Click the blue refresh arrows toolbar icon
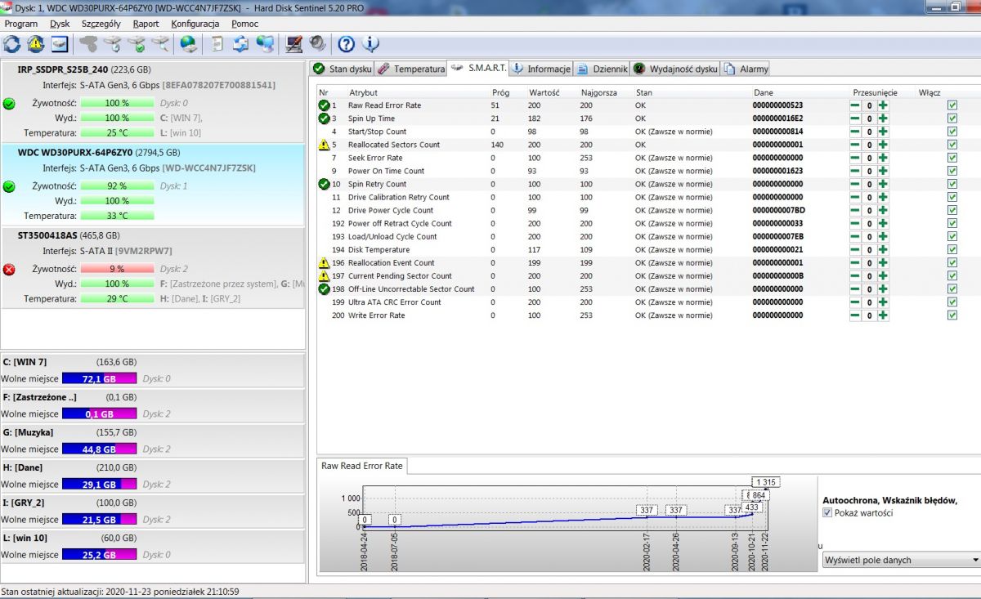 [11, 44]
